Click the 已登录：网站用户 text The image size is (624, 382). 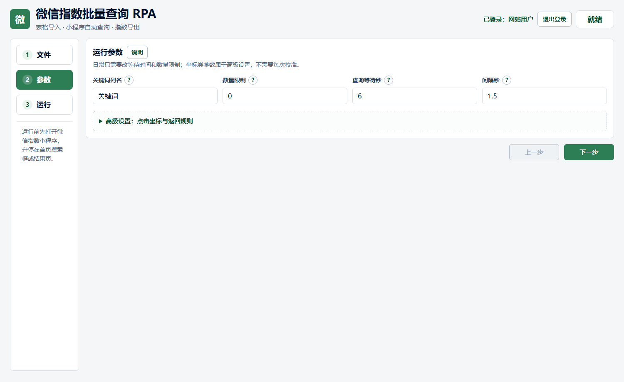click(508, 20)
